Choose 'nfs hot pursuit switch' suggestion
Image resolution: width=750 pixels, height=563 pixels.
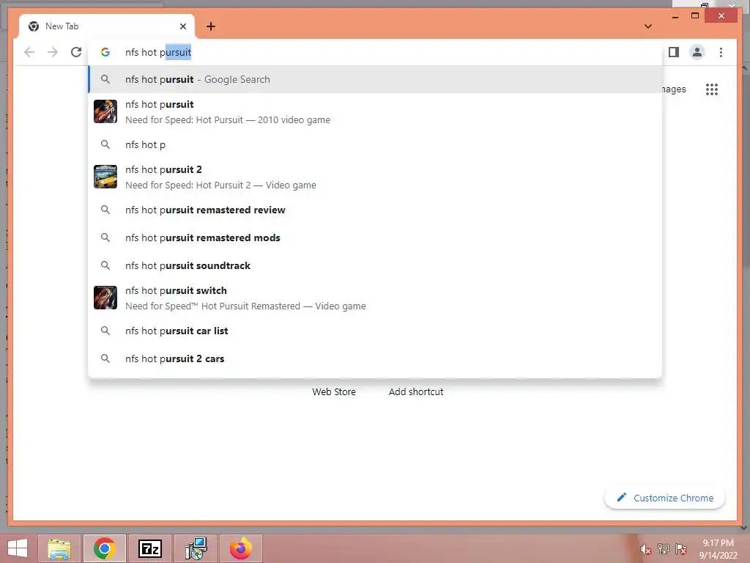coord(375,298)
